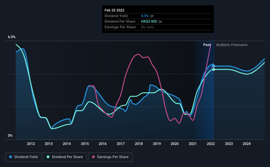
Task: Click the Dividend Per Share row label in tooltip
Action: 120,21
